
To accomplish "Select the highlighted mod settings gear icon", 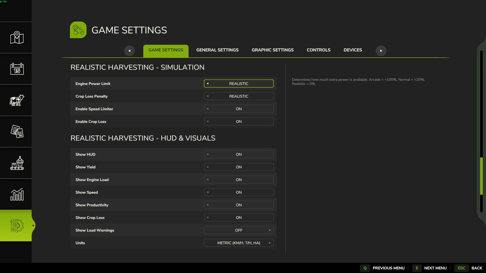I will click(16, 226).
